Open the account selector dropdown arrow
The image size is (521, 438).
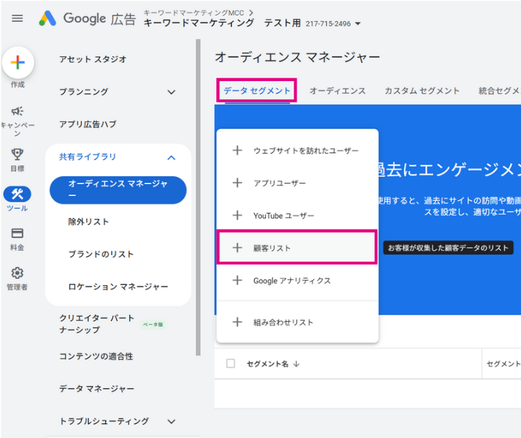click(x=357, y=23)
